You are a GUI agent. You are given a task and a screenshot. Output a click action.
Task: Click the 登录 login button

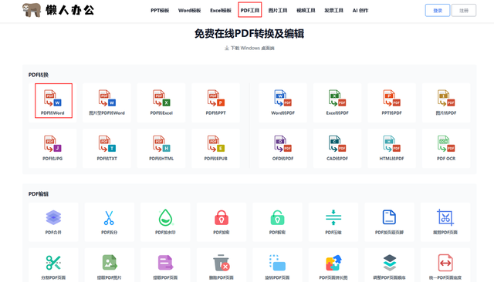pyautogui.click(x=438, y=10)
